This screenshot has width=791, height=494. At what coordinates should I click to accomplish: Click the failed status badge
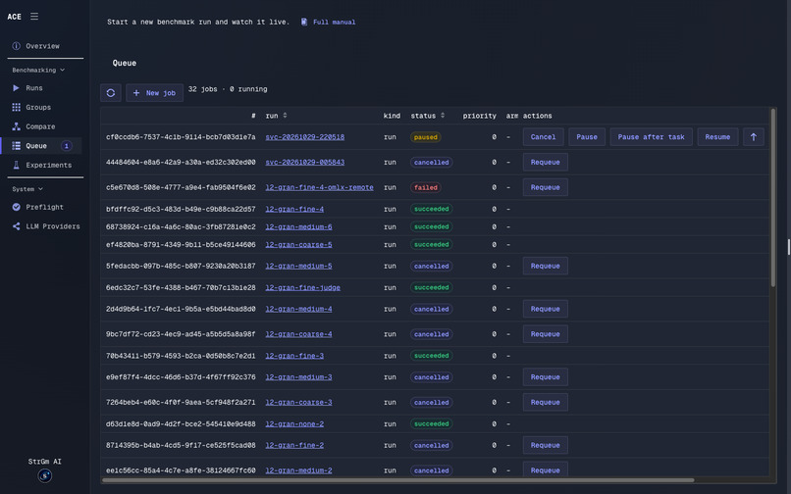click(x=425, y=187)
